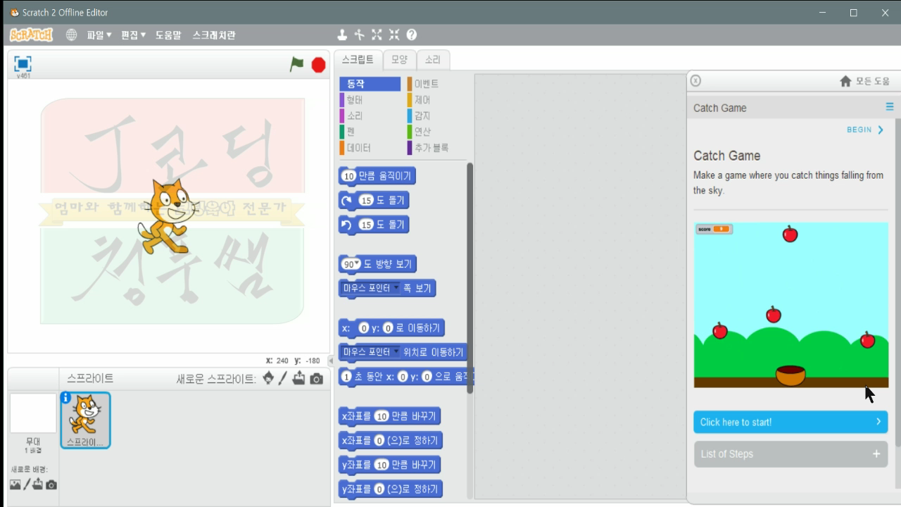The width and height of the screenshot is (901, 507).
Task: Expand the List of Steps section
Action: (790, 454)
